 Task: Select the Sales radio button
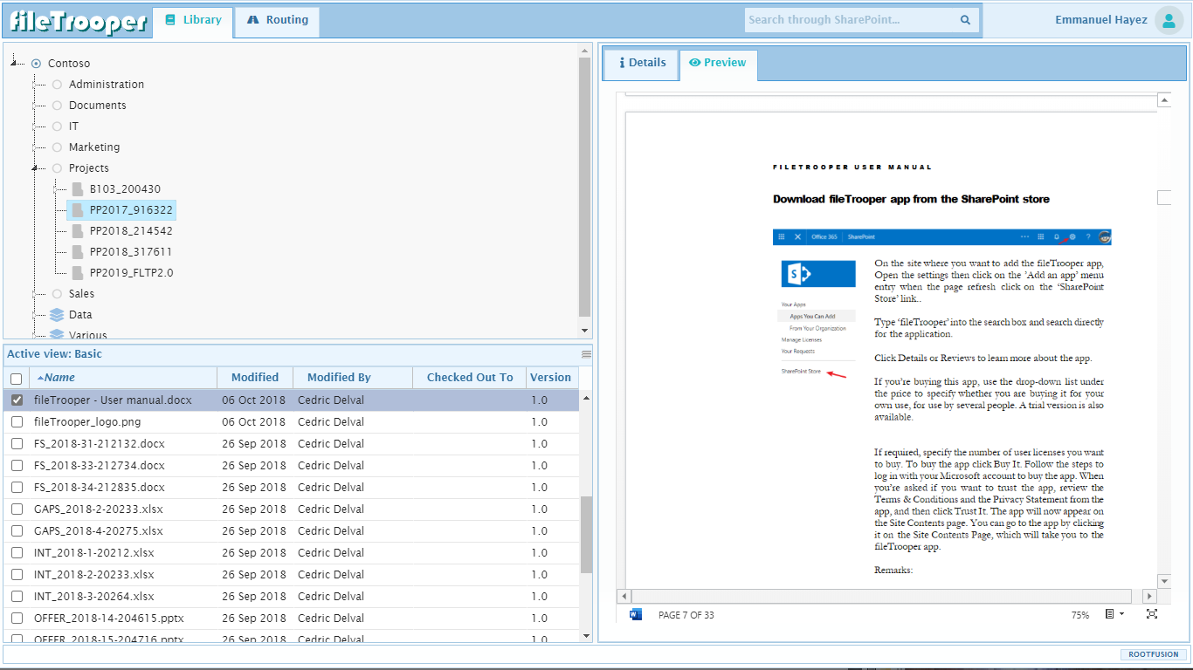(57, 294)
